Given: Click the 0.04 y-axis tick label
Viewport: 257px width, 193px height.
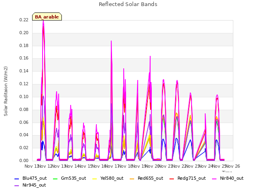Looking at the screenshot, I should [x=24, y=135].
